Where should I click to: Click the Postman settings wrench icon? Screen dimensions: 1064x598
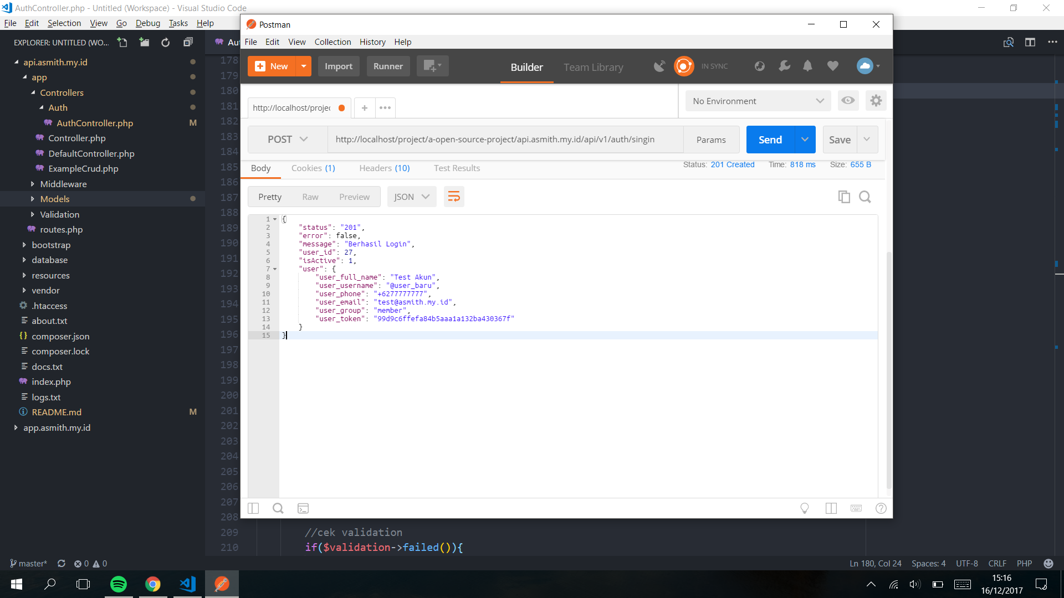coord(784,66)
